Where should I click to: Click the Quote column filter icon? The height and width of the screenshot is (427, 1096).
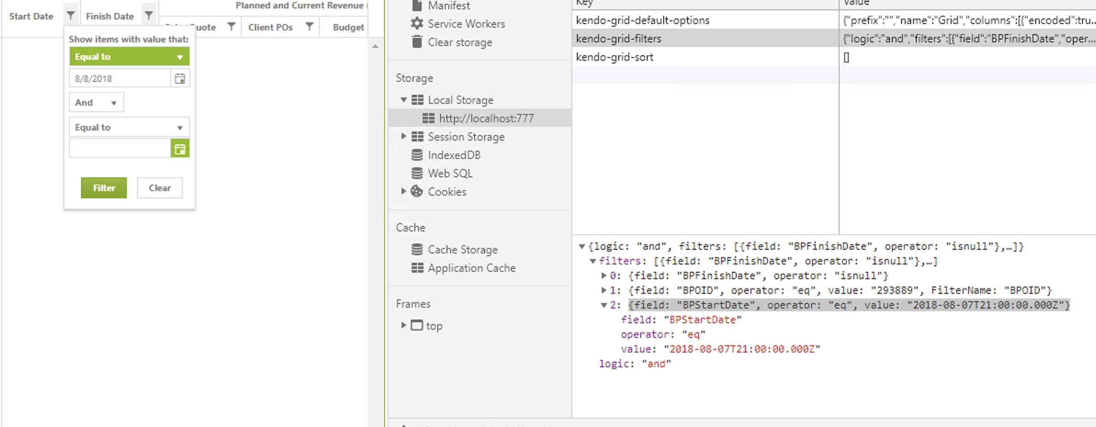coord(232,27)
